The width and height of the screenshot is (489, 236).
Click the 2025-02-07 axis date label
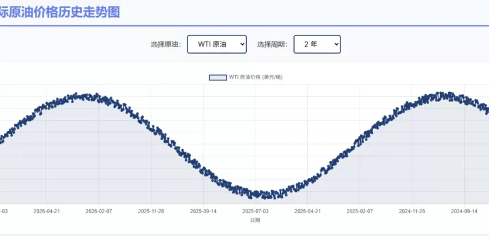pos(360,211)
